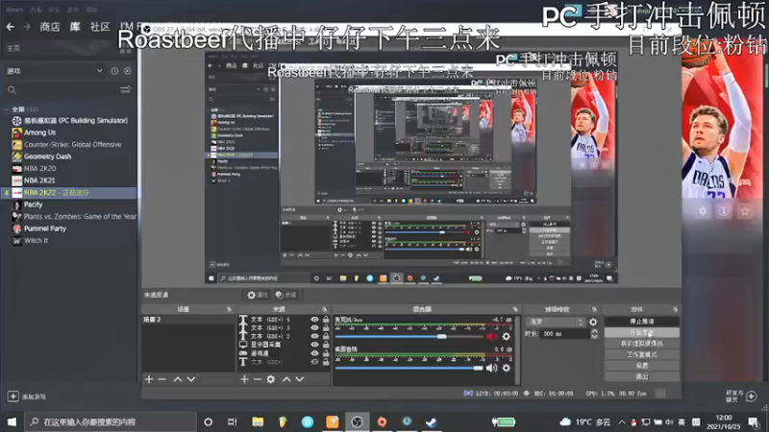Mute 桌面音频 speaker icon
This screenshot has height=432, width=769.
[x=491, y=368]
